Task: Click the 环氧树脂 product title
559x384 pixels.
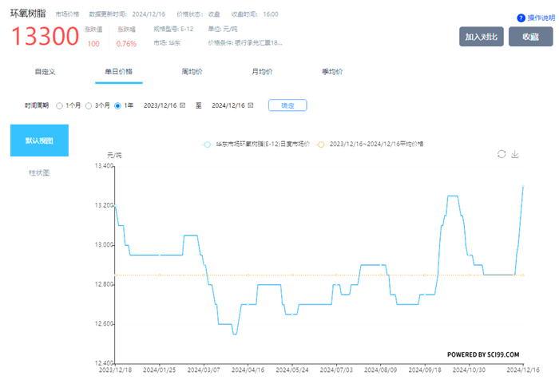Action: click(28, 14)
